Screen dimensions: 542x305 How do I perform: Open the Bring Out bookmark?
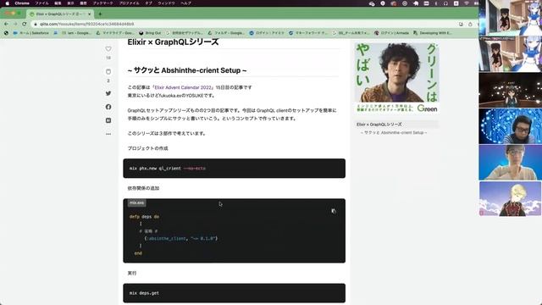point(150,33)
